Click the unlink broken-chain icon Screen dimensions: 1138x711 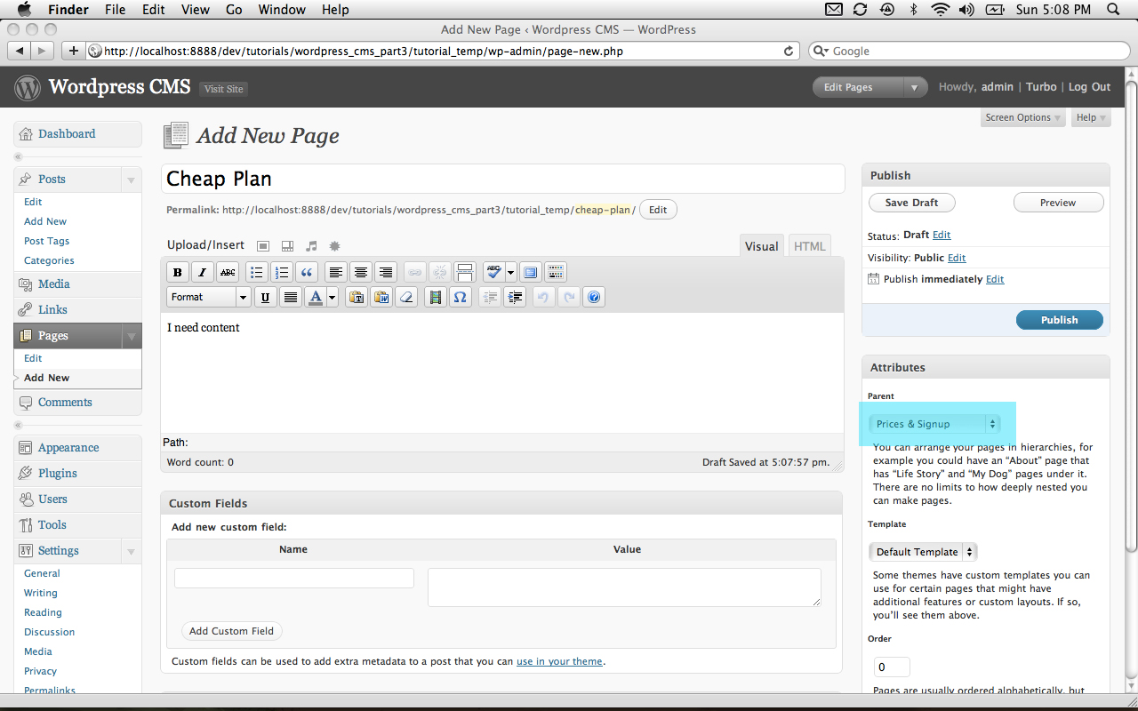439,272
